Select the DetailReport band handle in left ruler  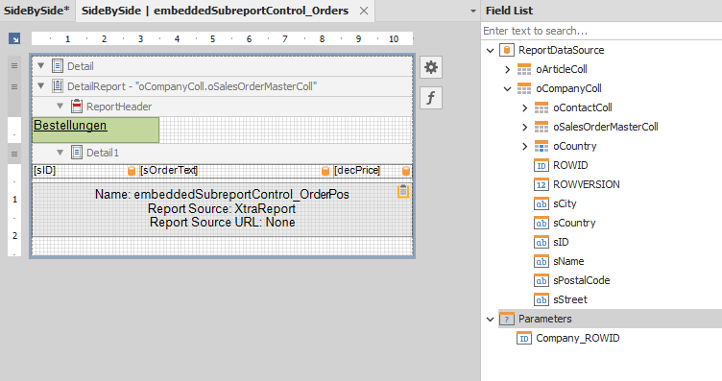pos(14,86)
